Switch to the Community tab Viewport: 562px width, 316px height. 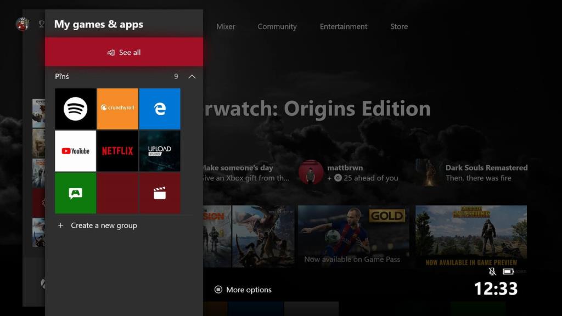(277, 26)
